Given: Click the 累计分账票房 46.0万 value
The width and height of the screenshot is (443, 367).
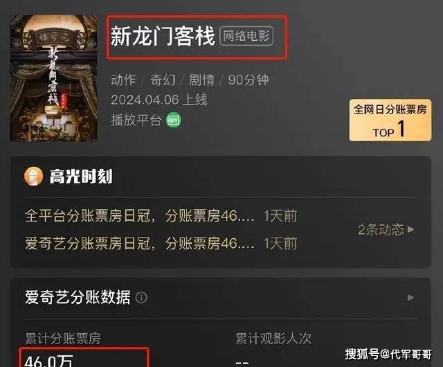Looking at the screenshot, I should [49, 361].
